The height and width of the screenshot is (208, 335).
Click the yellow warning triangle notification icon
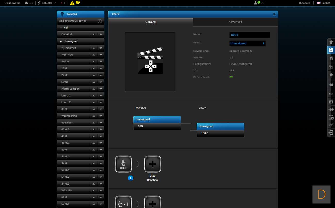point(72,3)
